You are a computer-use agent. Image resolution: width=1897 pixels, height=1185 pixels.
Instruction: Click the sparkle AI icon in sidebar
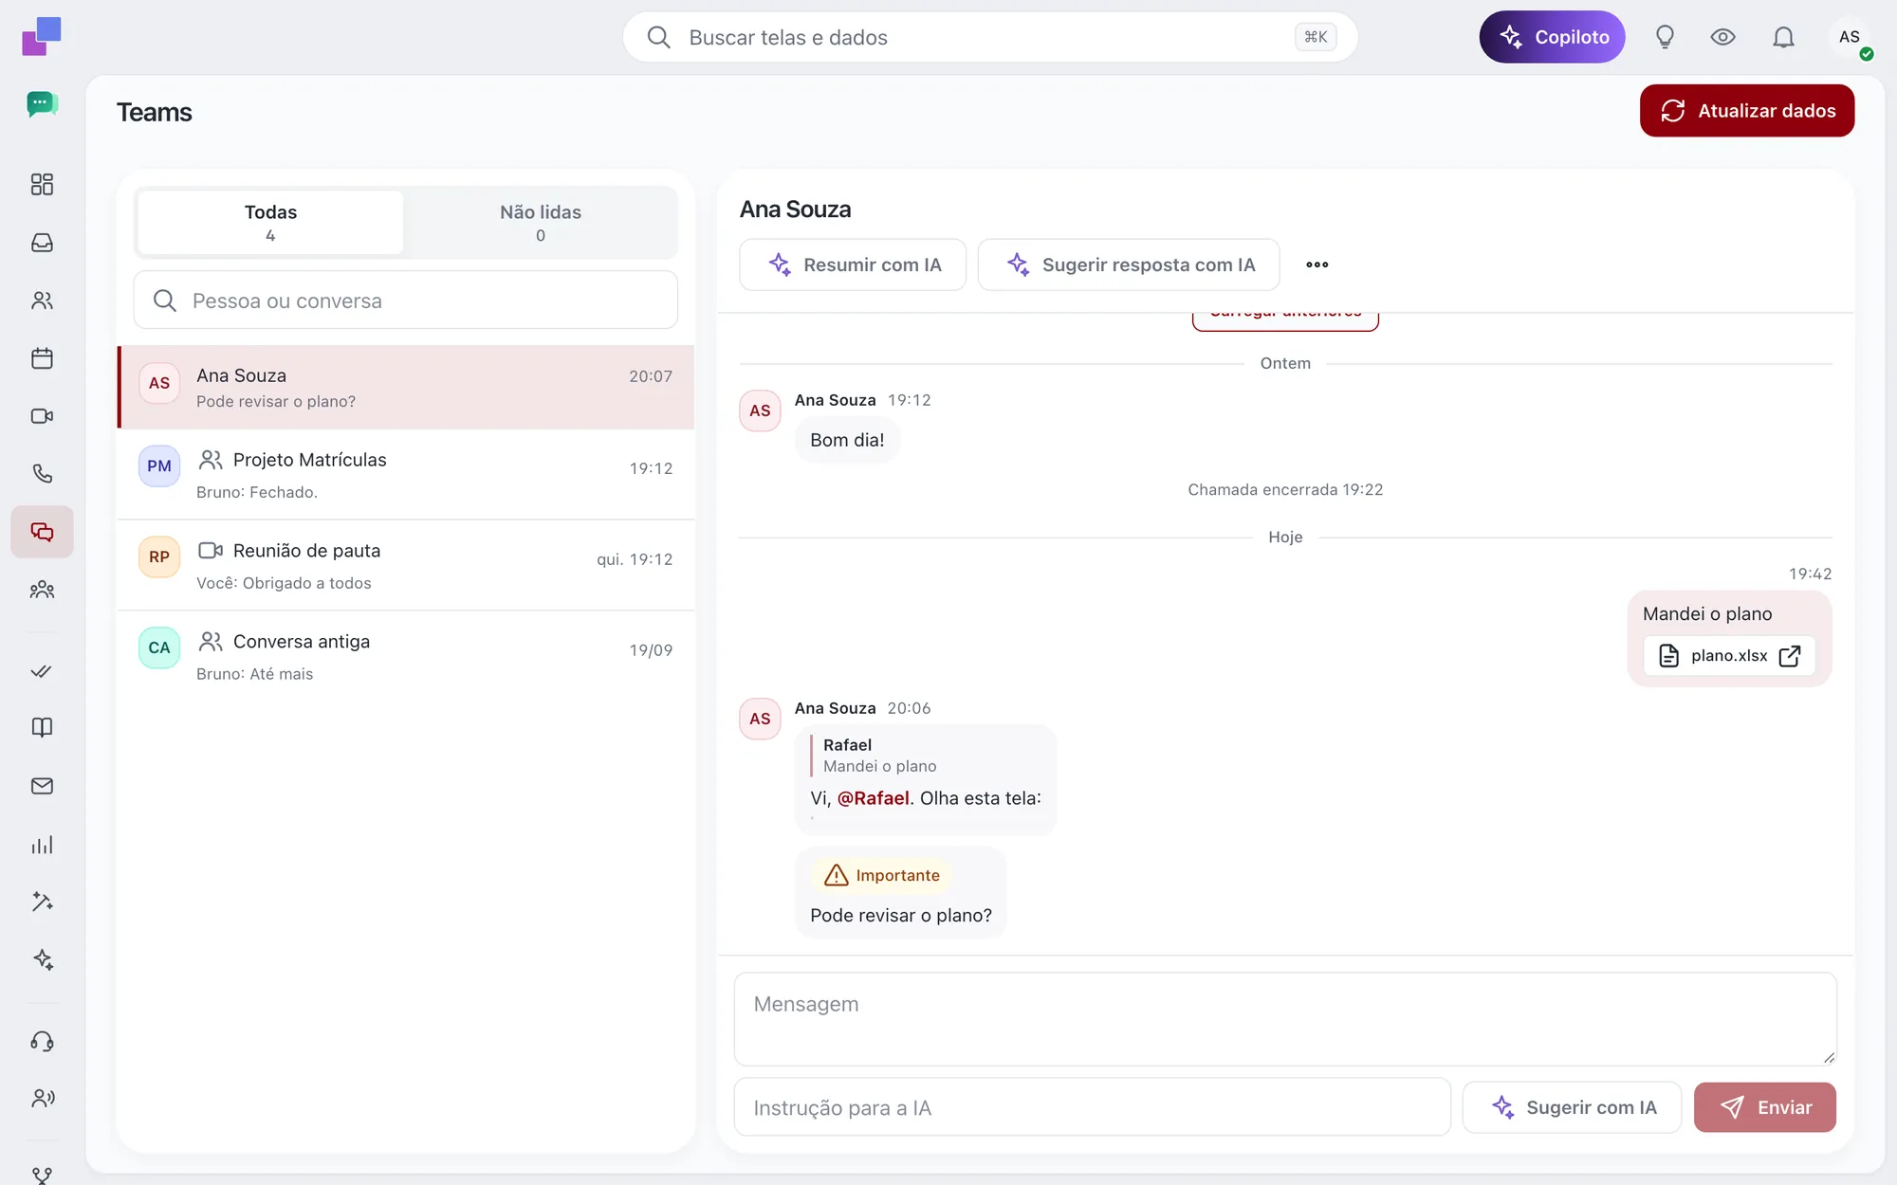pos(42,959)
